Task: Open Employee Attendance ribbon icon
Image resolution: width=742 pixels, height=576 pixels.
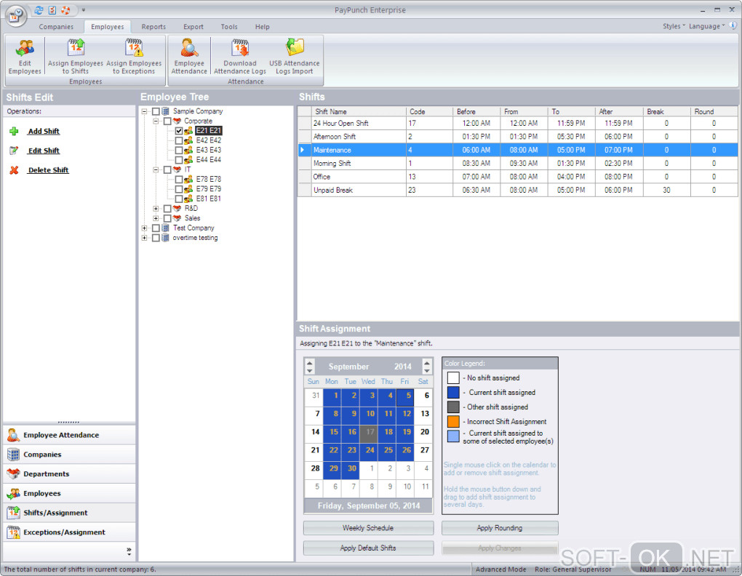Action: 189,48
